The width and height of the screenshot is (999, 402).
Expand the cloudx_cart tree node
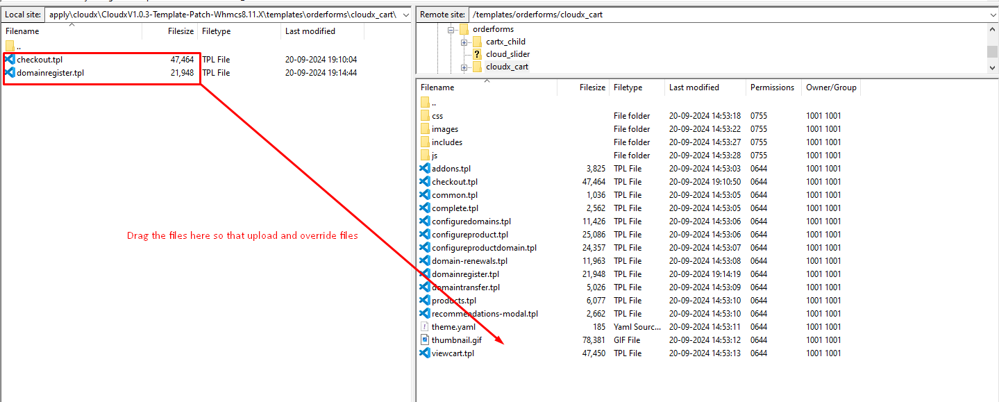[x=464, y=67]
